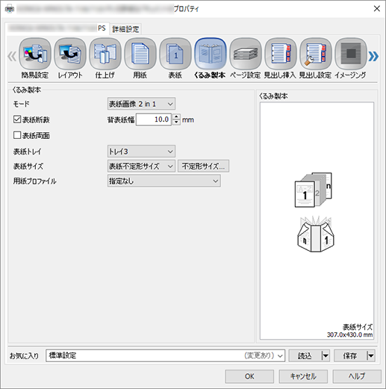
Task: Switch to the 詳細設定 tab
Action: [125, 29]
